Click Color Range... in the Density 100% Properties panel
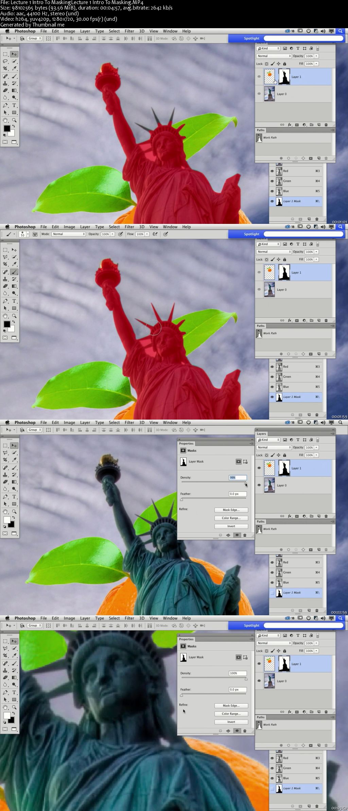The width and height of the screenshot is (348, 811). (x=231, y=714)
